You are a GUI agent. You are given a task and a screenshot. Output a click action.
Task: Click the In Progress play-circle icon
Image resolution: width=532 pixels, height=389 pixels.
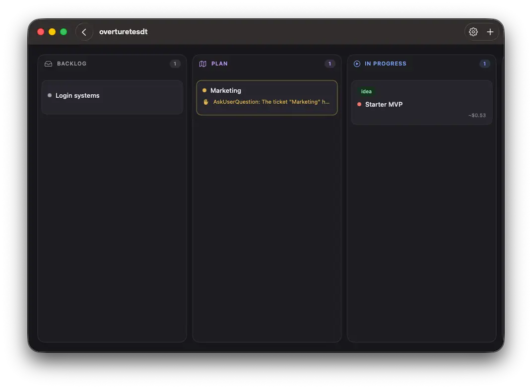point(357,64)
